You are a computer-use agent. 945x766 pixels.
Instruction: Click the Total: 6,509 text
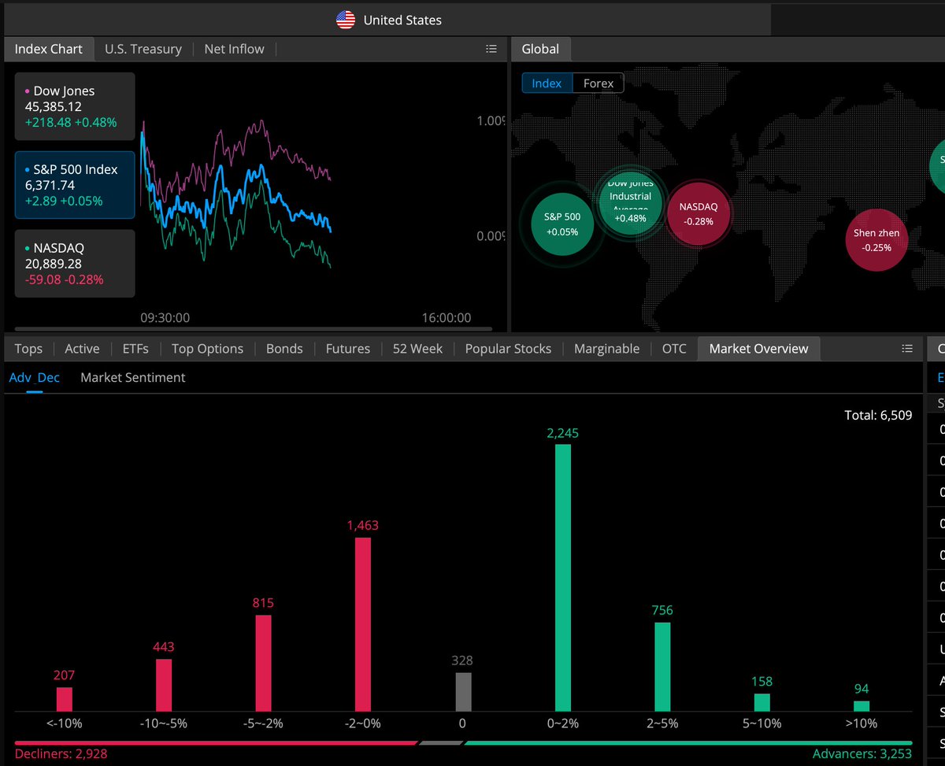click(878, 415)
